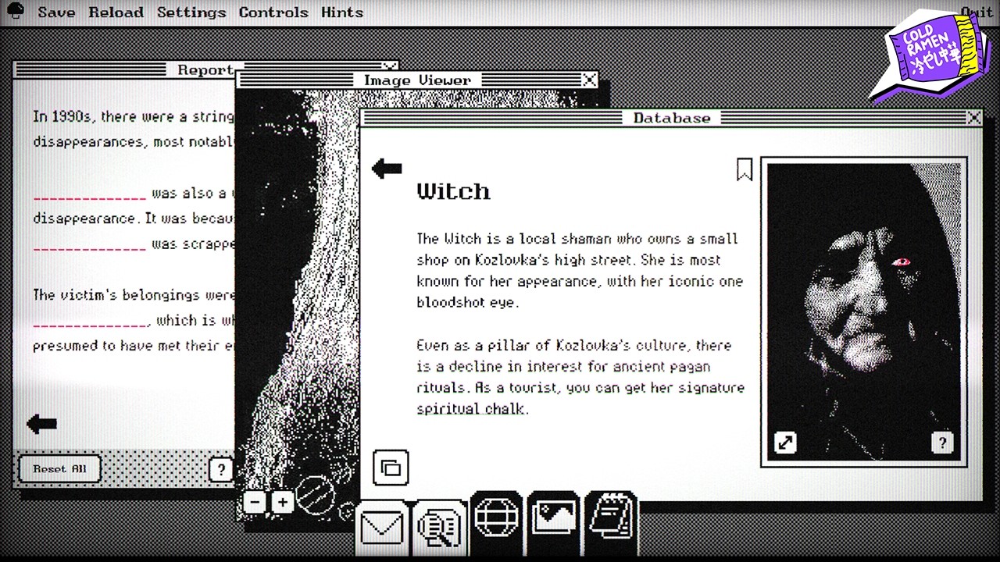Open the mail envelope app in the dock

tap(382, 528)
